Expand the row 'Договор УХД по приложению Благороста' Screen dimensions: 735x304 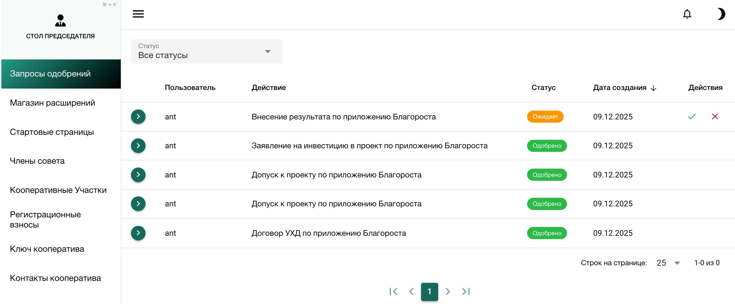coord(138,233)
